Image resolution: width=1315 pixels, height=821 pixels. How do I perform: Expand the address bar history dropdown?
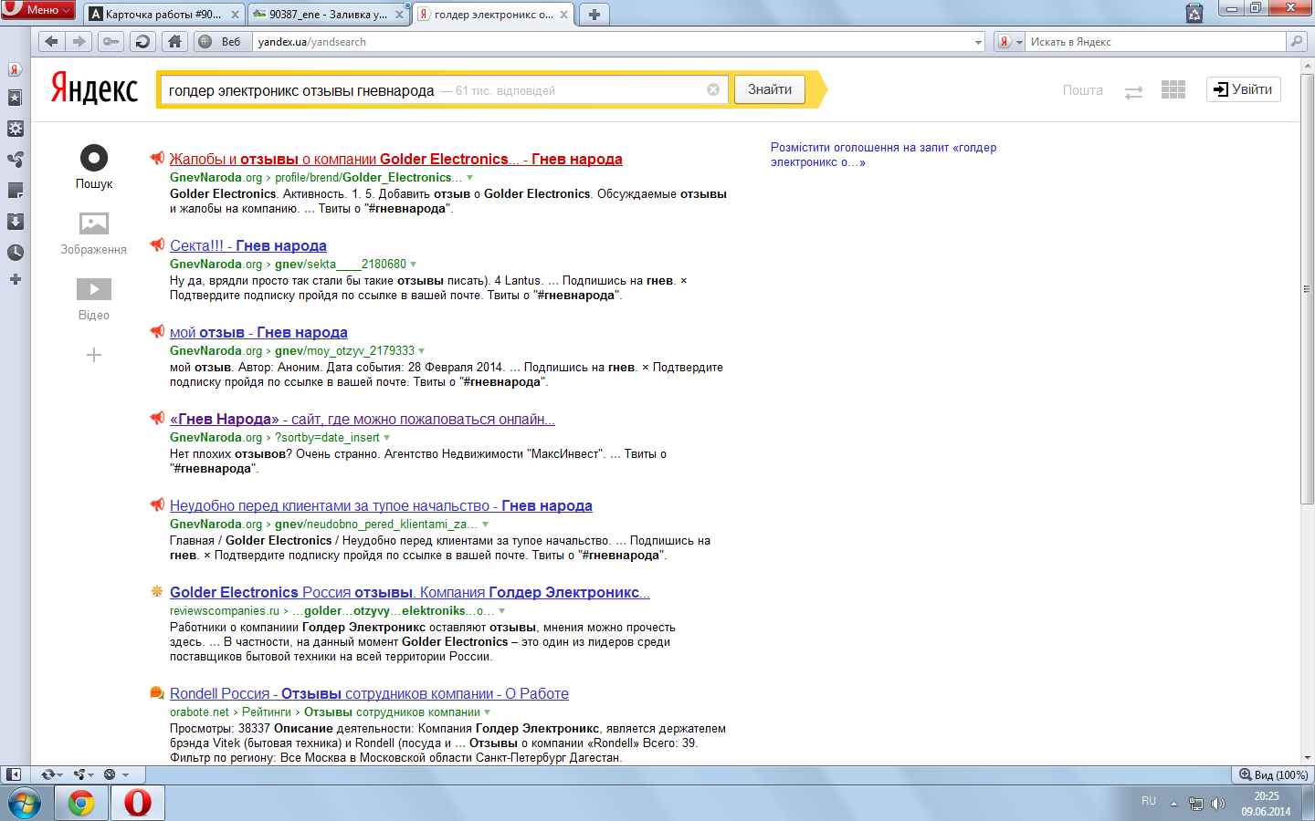(978, 42)
